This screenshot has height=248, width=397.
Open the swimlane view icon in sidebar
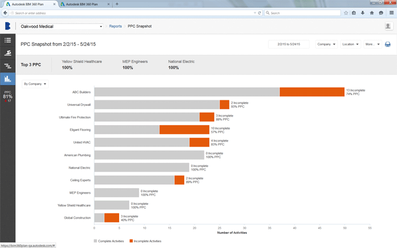point(7,53)
